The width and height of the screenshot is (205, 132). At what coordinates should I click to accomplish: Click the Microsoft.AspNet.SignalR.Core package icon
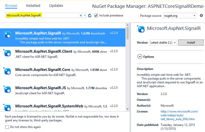point(7,71)
